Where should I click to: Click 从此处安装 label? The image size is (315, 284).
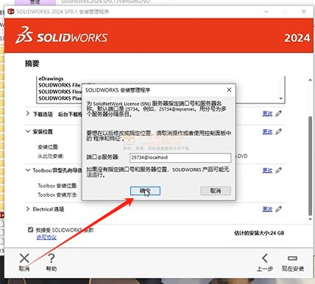point(50,156)
